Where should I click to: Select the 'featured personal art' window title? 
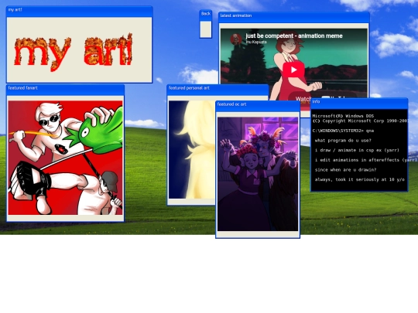click(189, 88)
